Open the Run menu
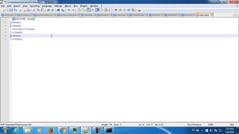239x134 pixels. 75,6
